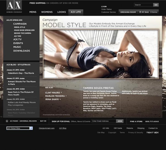Click A|X BLOG - STYLETRAXX heading

pos(18,65)
